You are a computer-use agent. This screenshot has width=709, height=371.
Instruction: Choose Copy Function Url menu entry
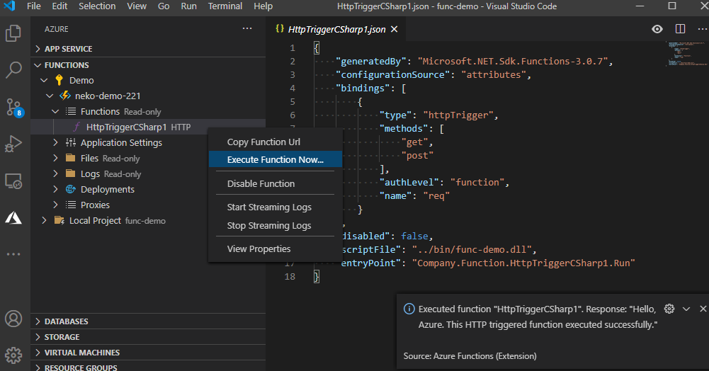(x=263, y=142)
